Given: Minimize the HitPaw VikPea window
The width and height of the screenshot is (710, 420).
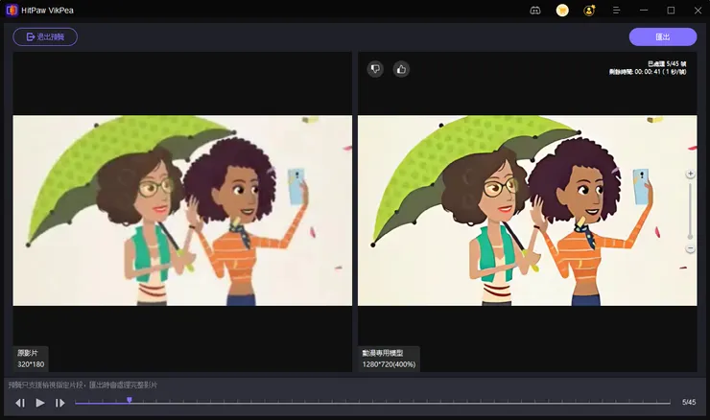Looking at the screenshot, I should coord(644,10).
